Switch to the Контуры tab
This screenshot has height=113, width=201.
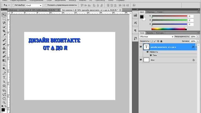(x=160, y=33)
